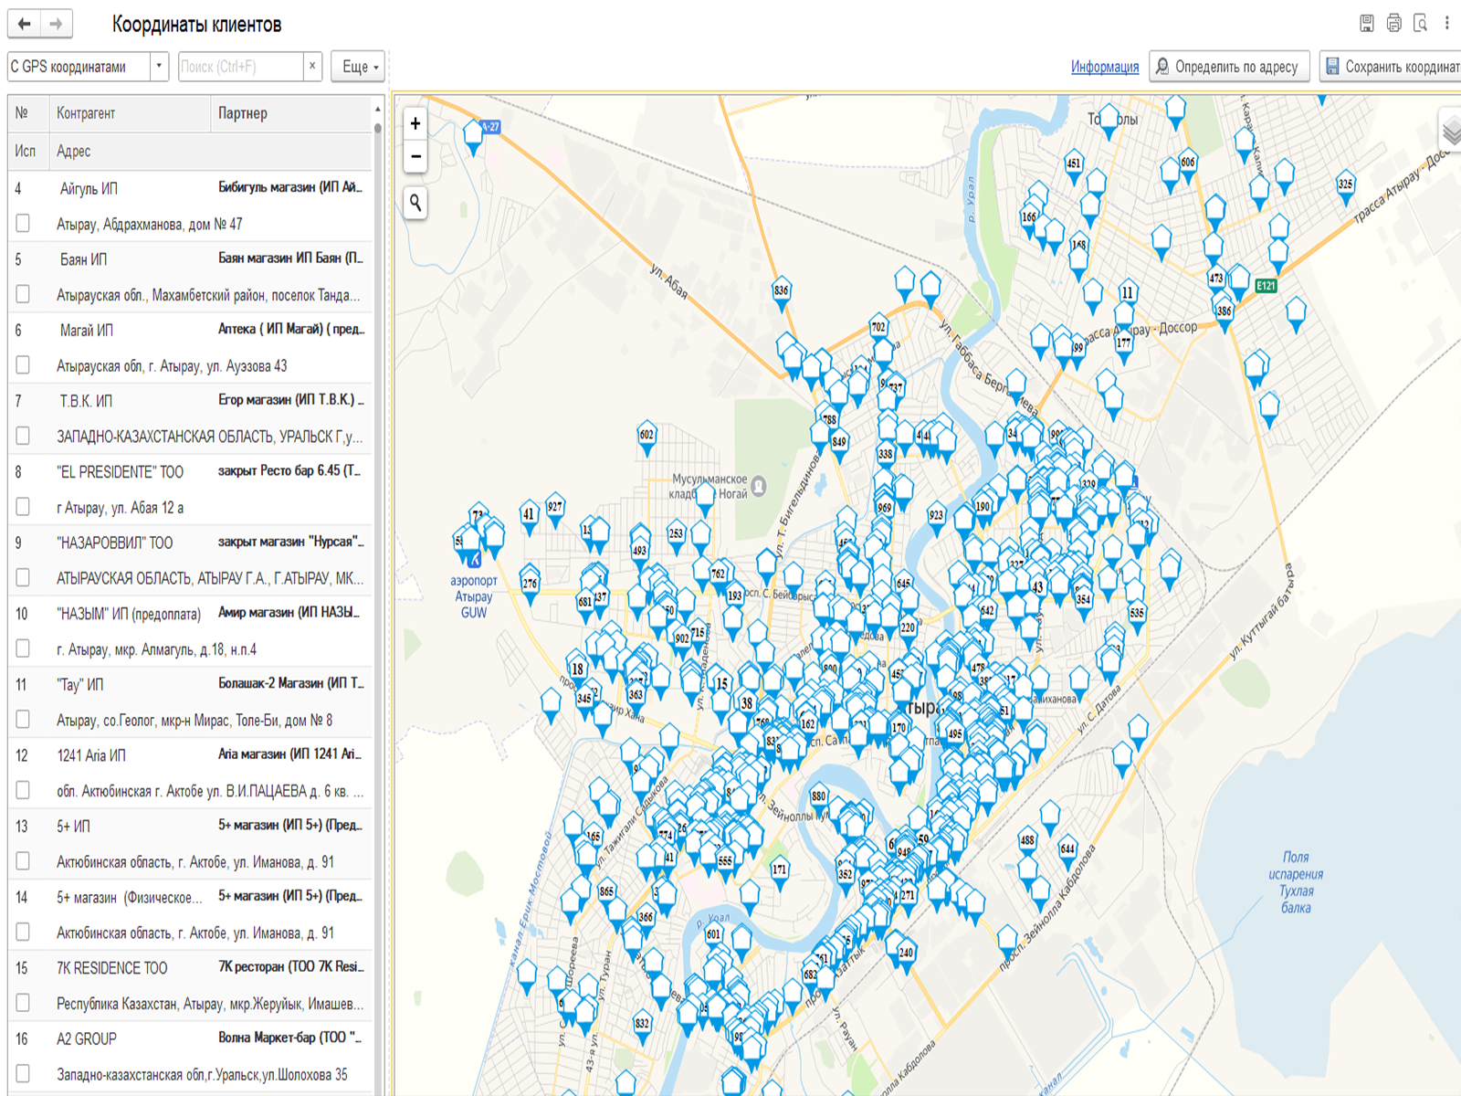Select map marker number 171

779,872
